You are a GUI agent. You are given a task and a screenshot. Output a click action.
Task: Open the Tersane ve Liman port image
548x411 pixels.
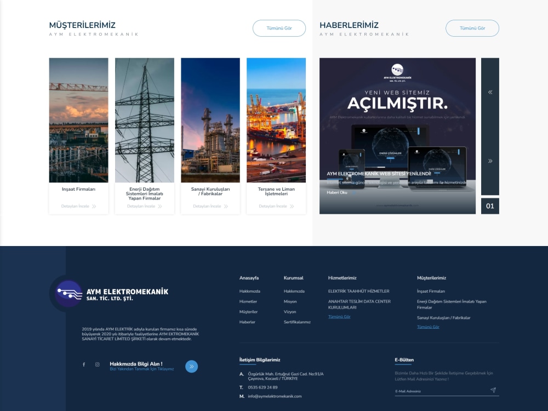coord(276,120)
